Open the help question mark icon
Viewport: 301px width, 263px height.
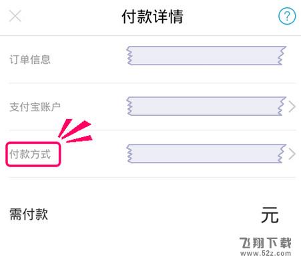(287, 16)
